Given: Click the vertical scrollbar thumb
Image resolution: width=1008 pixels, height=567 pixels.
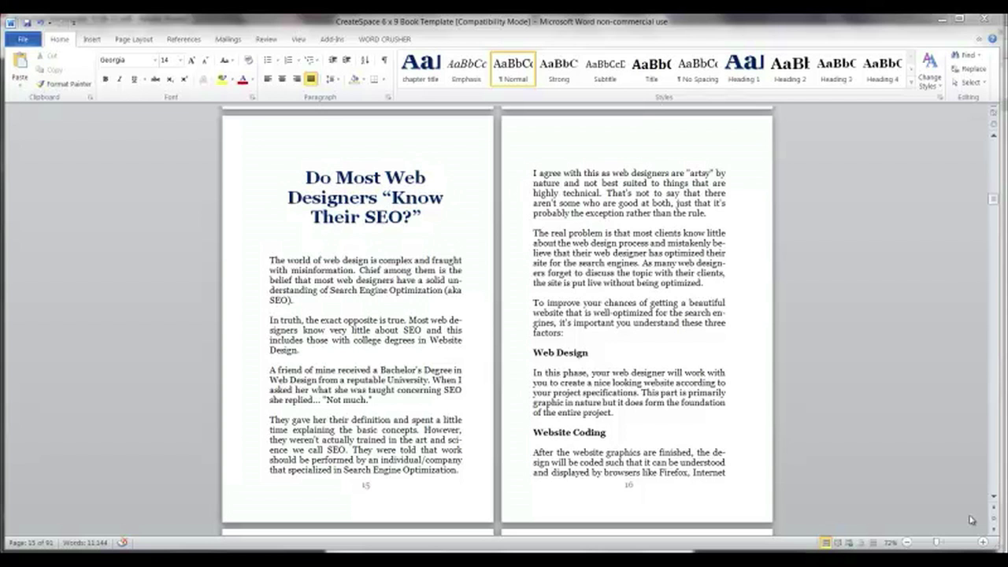Looking at the screenshot, I should [x=994, y=198].
